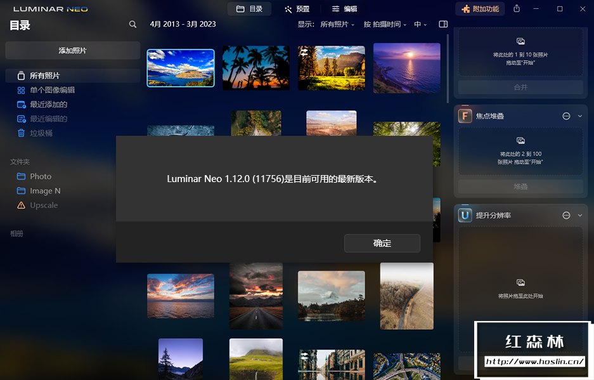Click the 焦点堆叠 F extension icon

465,116
